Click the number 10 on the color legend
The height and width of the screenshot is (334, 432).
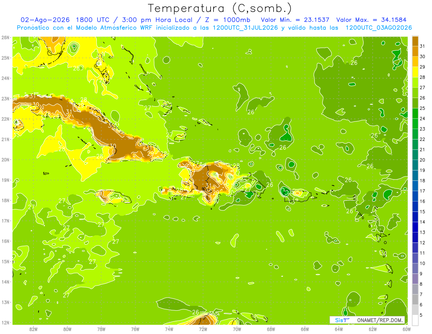tap(423, 263)
